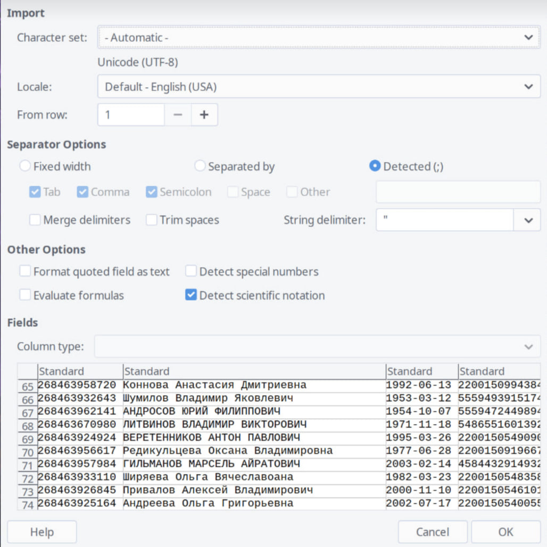Open the String delimiter dropdown arrow

click(528, 220)
